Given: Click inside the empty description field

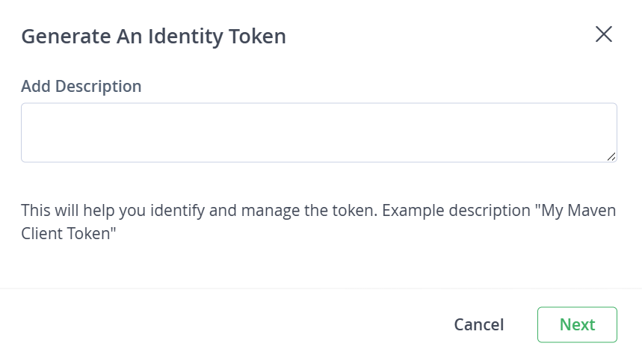Looking at the screenshot, I should (x=318, y=132).
